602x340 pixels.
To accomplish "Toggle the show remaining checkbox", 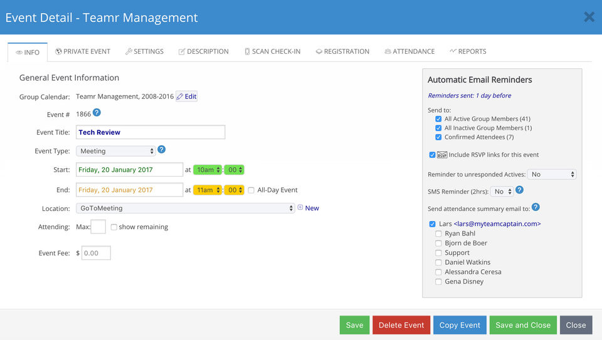I will tap(114, 227).
